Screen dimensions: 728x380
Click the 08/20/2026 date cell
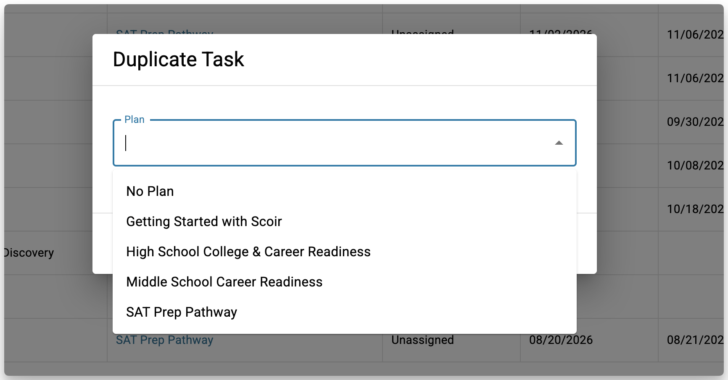click(561, 340)
